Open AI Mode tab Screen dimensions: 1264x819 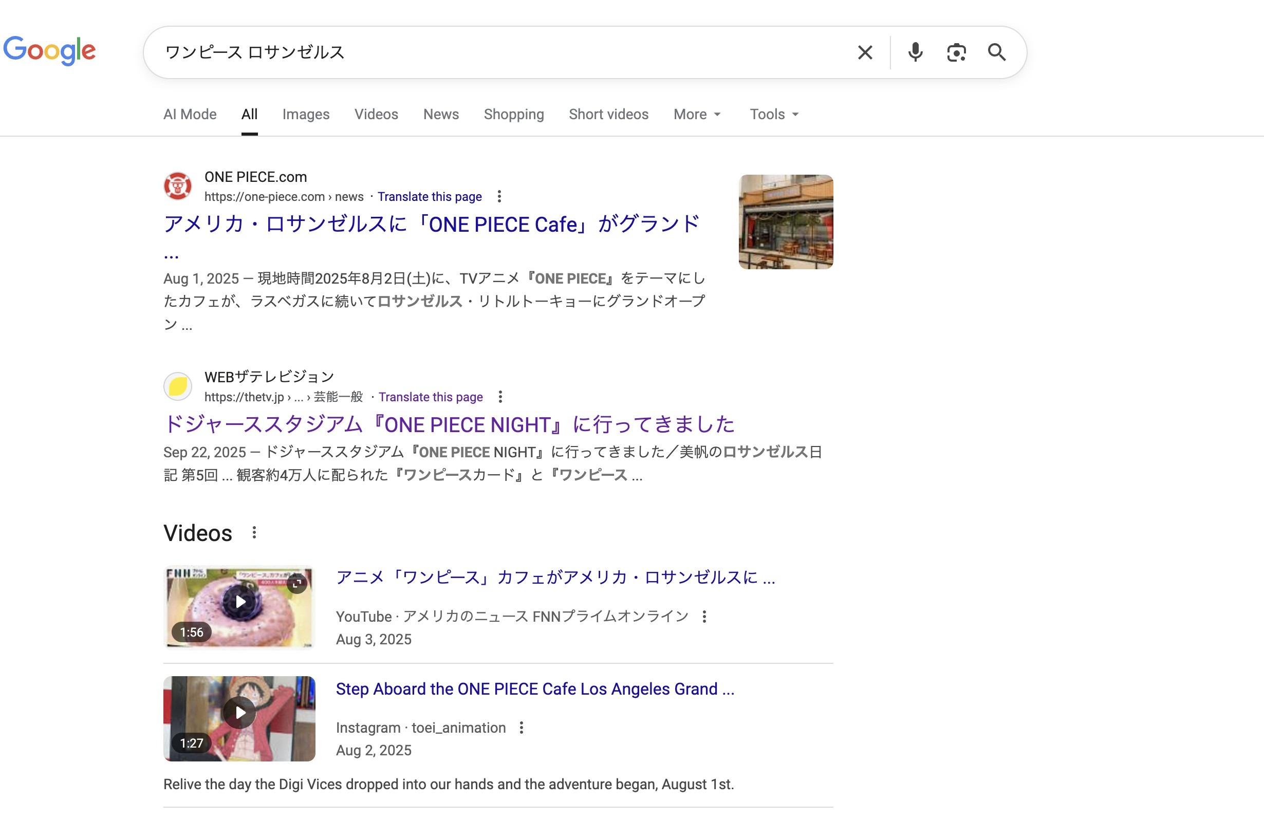(x=190, y=114)
